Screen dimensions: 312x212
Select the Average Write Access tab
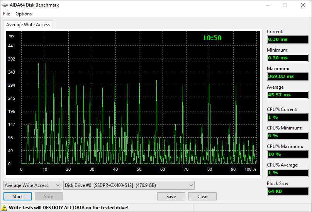pyautogui.click(x=28, y=25)
